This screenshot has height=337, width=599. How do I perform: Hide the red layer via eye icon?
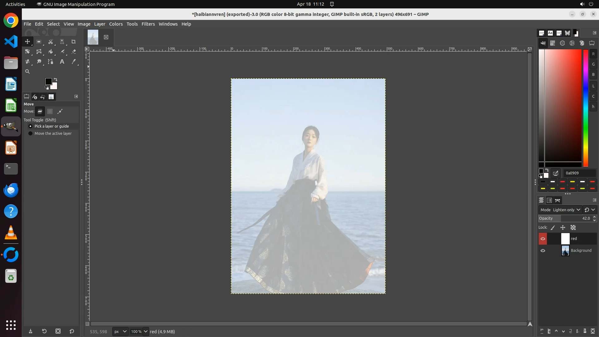click(x=543, y=239)
